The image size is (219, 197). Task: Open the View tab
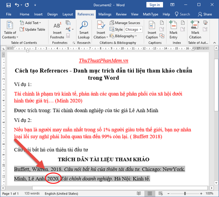[135, 14]
